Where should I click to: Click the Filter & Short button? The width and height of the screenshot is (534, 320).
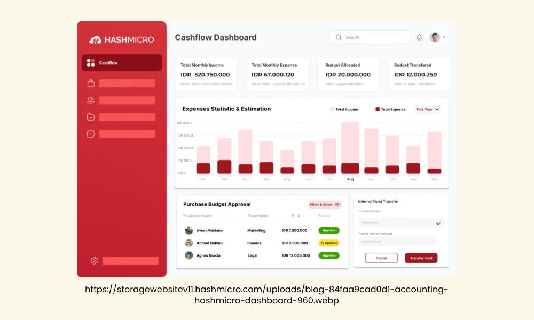click(x=325, y=205)
